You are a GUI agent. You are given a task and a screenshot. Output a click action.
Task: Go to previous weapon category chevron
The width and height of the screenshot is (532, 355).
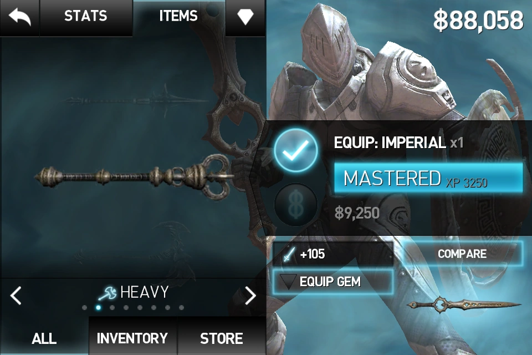tap(16, 295)
